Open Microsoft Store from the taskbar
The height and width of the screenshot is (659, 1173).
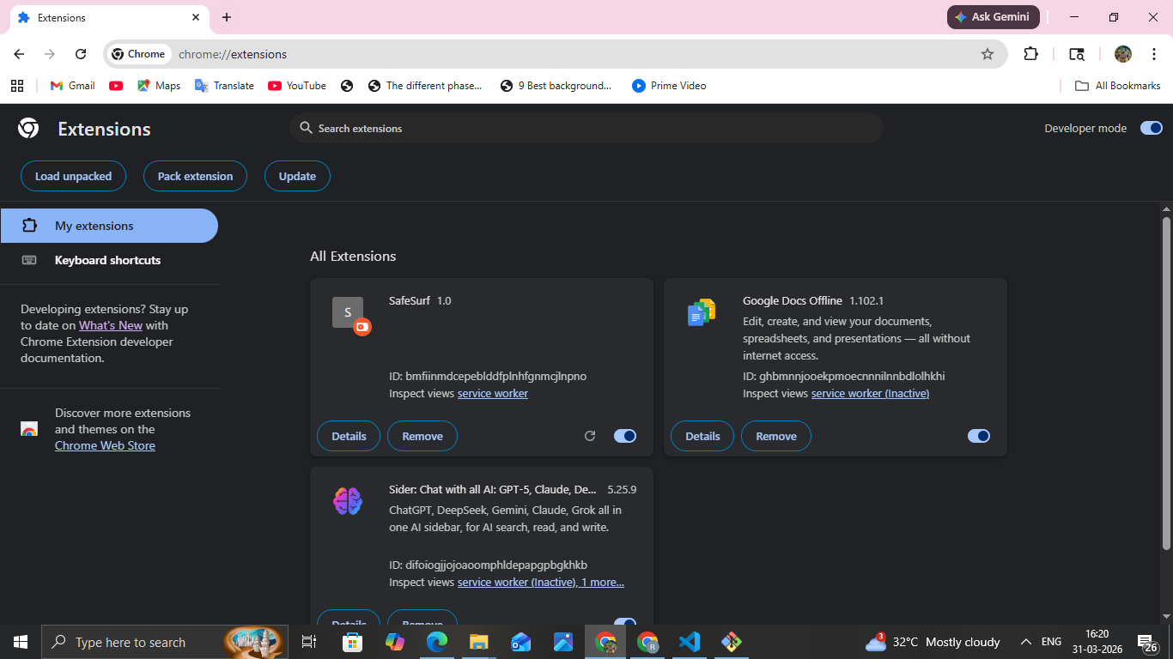(353, 642)
